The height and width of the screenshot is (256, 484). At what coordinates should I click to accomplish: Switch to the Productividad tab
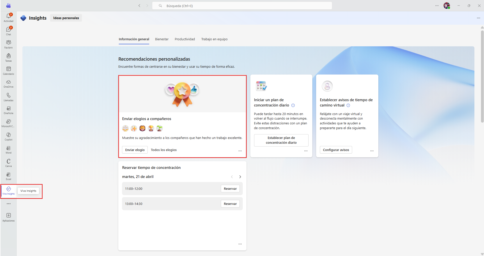pyautogui.click(x=185, y=39)
